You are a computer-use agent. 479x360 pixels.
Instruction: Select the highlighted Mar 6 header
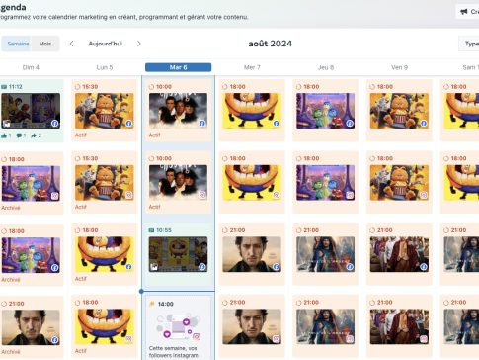(178, 67)
